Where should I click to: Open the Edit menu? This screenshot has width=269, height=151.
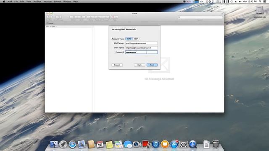pyautogui.click(x=22, y=1)
